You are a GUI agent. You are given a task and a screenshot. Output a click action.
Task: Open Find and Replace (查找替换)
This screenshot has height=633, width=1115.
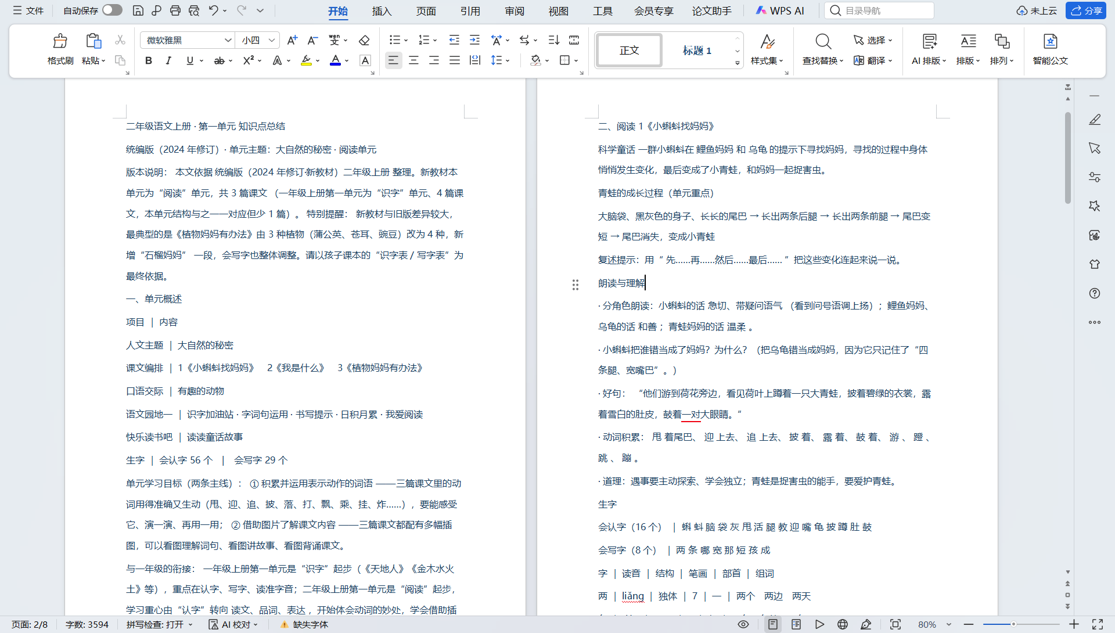[823, 49]
